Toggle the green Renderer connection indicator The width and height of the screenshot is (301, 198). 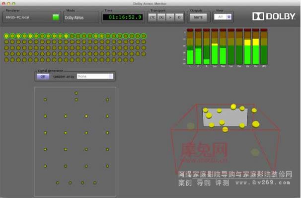(x=56, y=17)
